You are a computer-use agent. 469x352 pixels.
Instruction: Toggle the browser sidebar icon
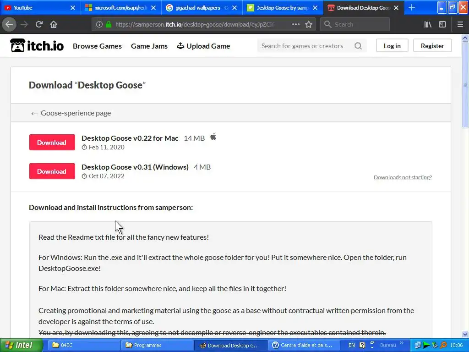tap(442, 24)
